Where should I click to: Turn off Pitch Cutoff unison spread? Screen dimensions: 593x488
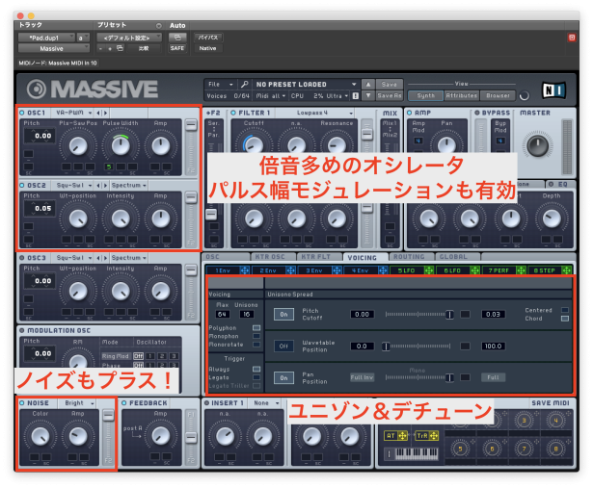click(284, 314)
